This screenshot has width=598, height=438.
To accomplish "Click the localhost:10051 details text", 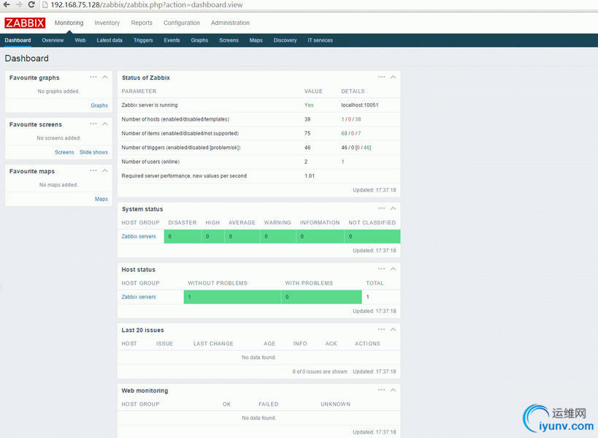I will [360, 105].
